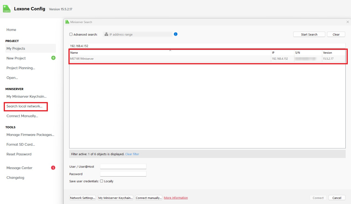Enable the Advanced search checkbox

click(x=71, y=34)
